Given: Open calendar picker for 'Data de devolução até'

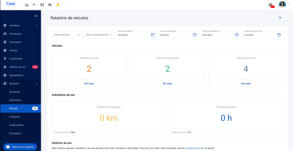Looking at the screenshot, I should 279,35.
